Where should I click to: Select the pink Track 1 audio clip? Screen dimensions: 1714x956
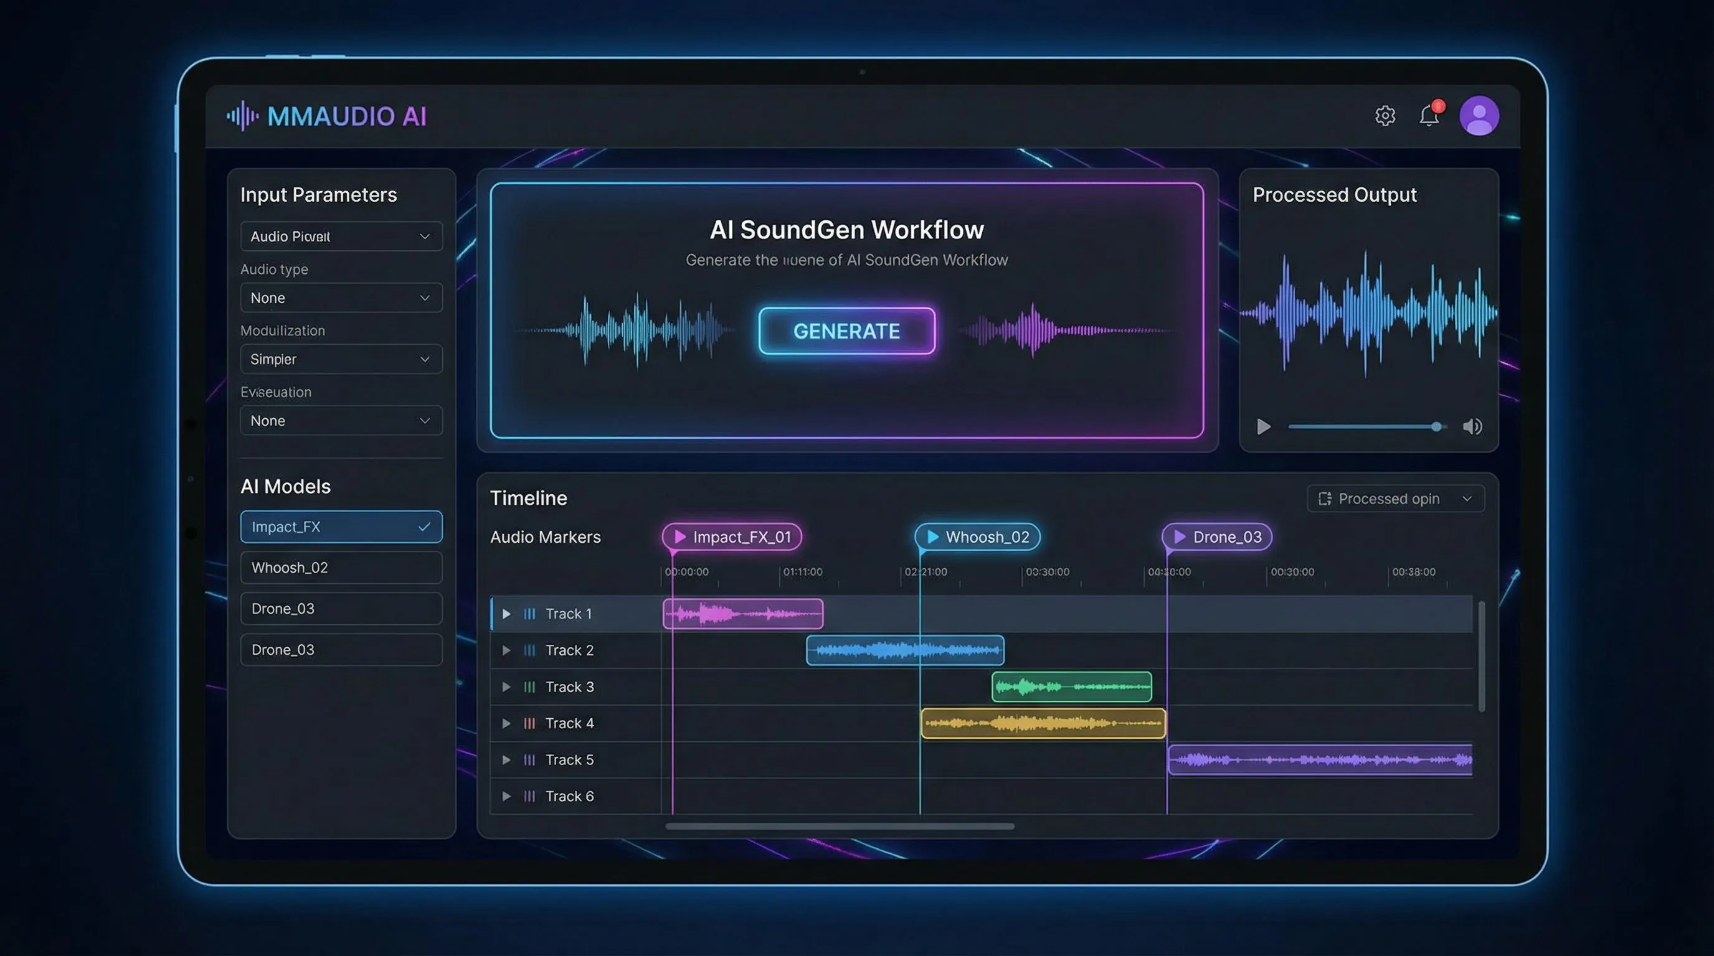click(743, 614)
